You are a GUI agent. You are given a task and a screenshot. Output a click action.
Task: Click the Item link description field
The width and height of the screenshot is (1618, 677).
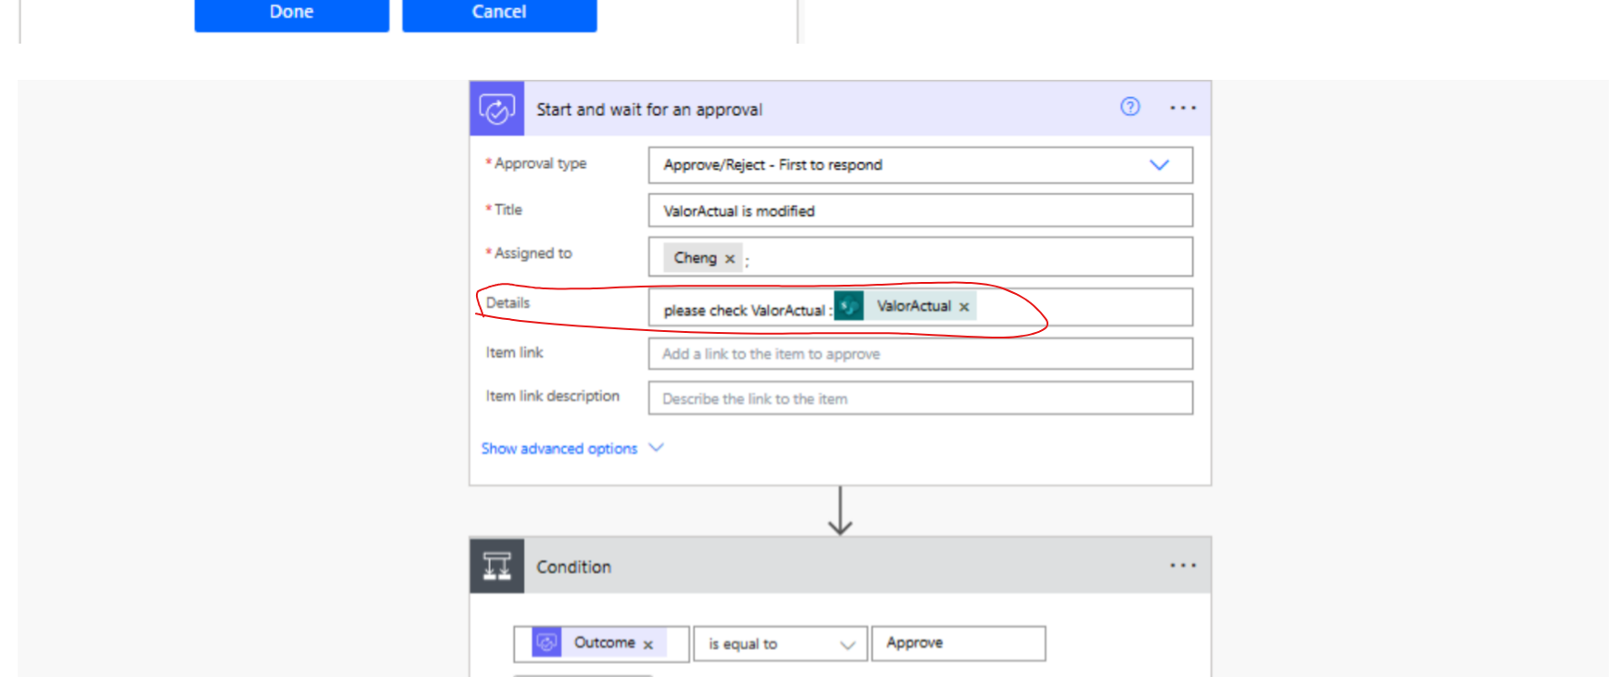pos(920,399)
